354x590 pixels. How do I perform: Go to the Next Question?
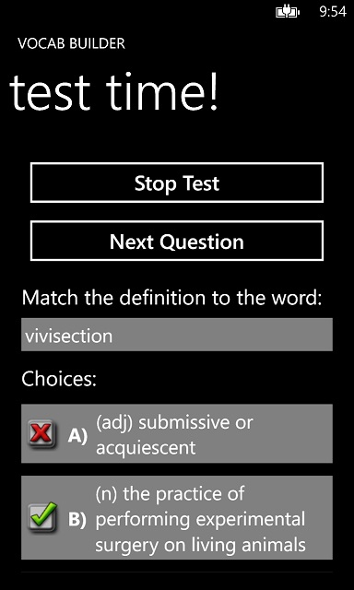[177, 241]
